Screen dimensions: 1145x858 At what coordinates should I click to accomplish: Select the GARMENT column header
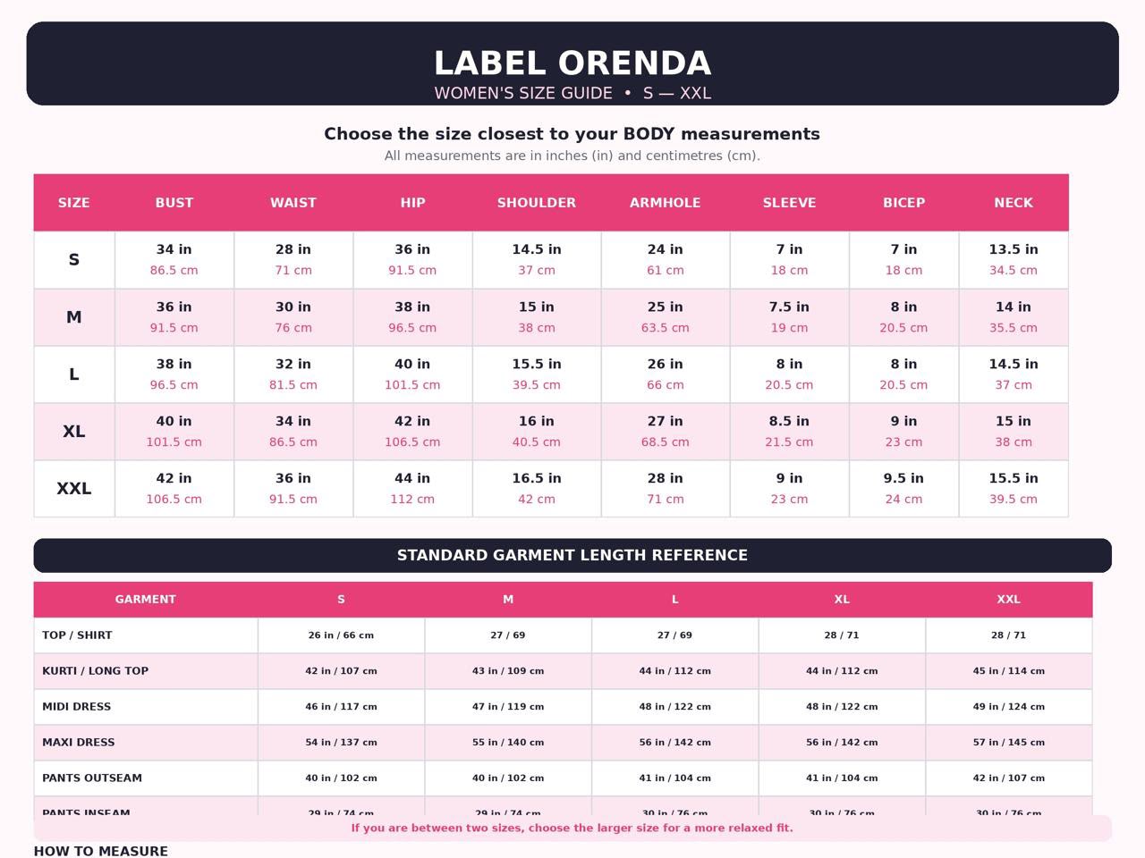point(146,600)
